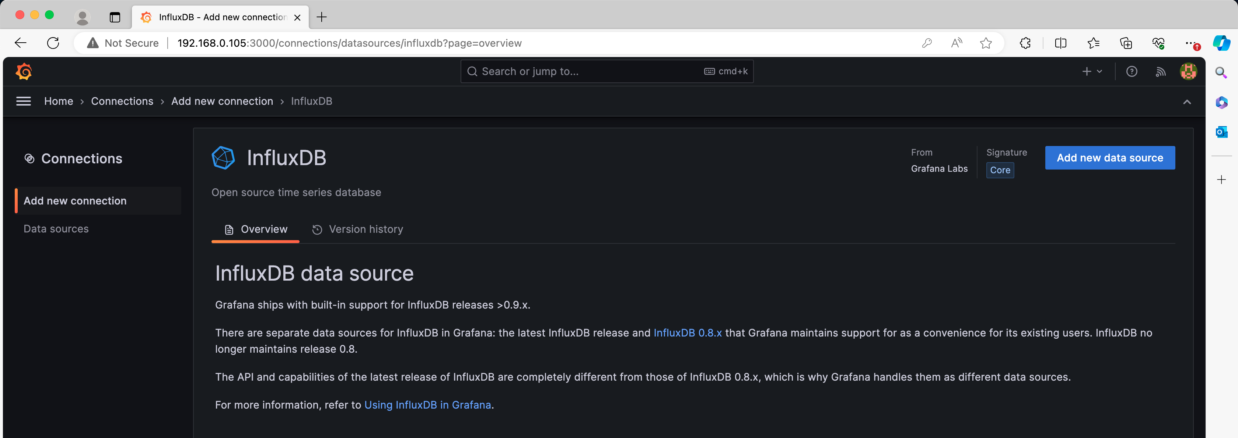
Task: Click Grafana Labs text
Action: [x=939, y=168]
